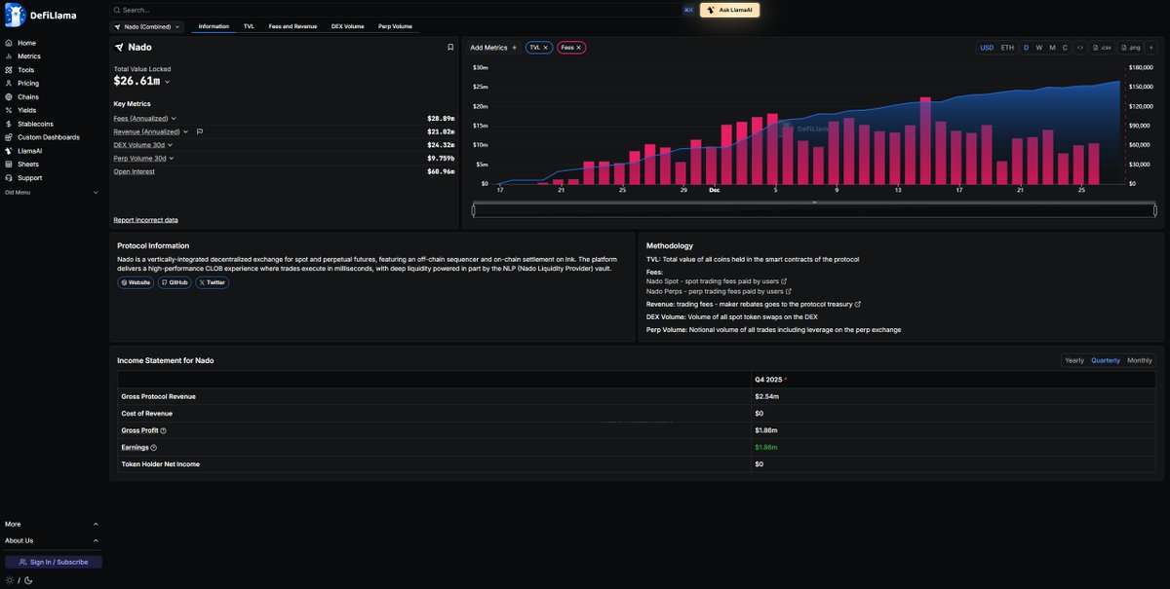Open the Nado GitHub link

point(174,282)
